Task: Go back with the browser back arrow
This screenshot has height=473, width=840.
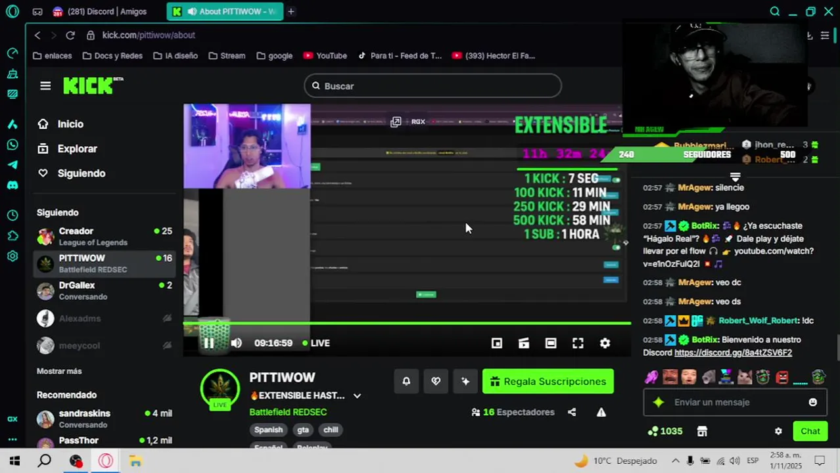Action: 37,35
